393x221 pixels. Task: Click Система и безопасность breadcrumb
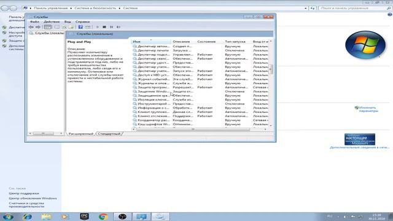(95, 8)
